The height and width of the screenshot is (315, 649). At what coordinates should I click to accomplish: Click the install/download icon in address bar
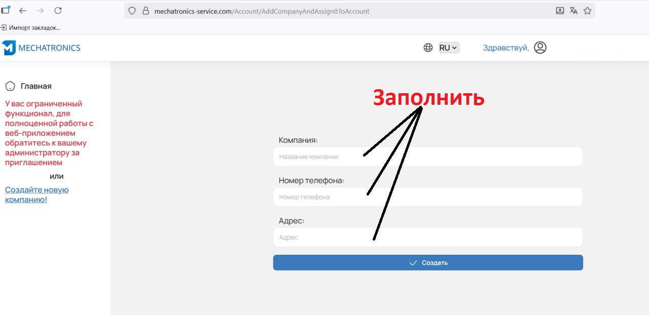[x=560, y=11]
